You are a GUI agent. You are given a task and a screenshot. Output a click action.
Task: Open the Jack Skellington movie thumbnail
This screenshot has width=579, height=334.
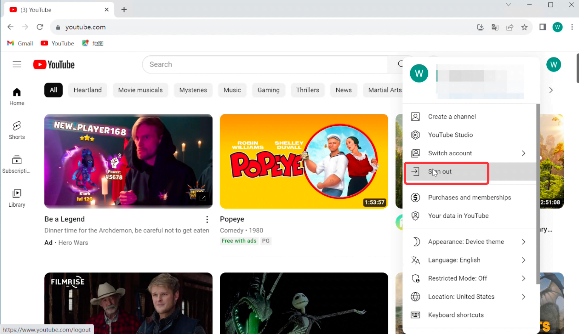[304, 303]
